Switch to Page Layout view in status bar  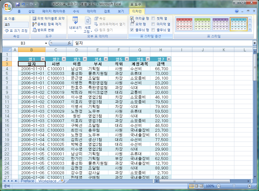coord(196,186)
